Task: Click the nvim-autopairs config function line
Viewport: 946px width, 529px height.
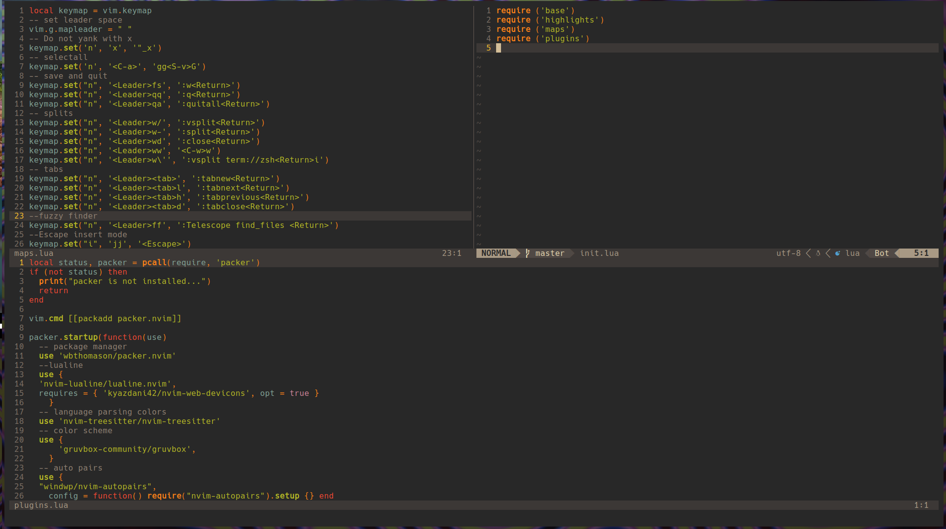Action: [191, 496]
